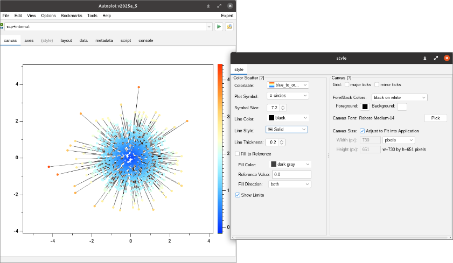The image size is (453, 263).
Task: Check the Fill to Reference box
Action: coord(238,154)
